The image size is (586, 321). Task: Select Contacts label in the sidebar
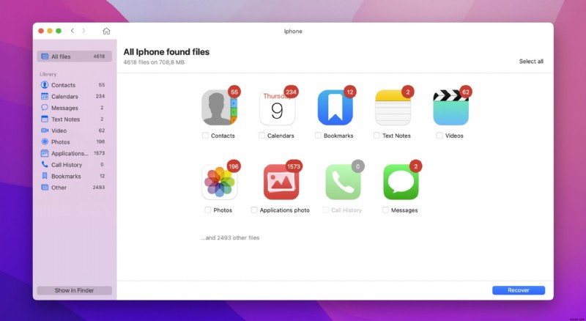63,85
